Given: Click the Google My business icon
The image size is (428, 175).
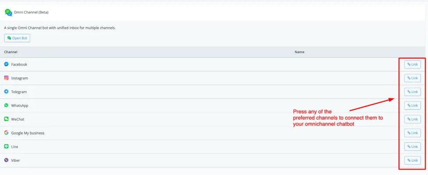Looking at the screenshot, I should [x=6, y=133].
